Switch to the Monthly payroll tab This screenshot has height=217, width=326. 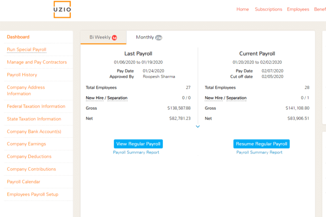click(x=146, y=37)
